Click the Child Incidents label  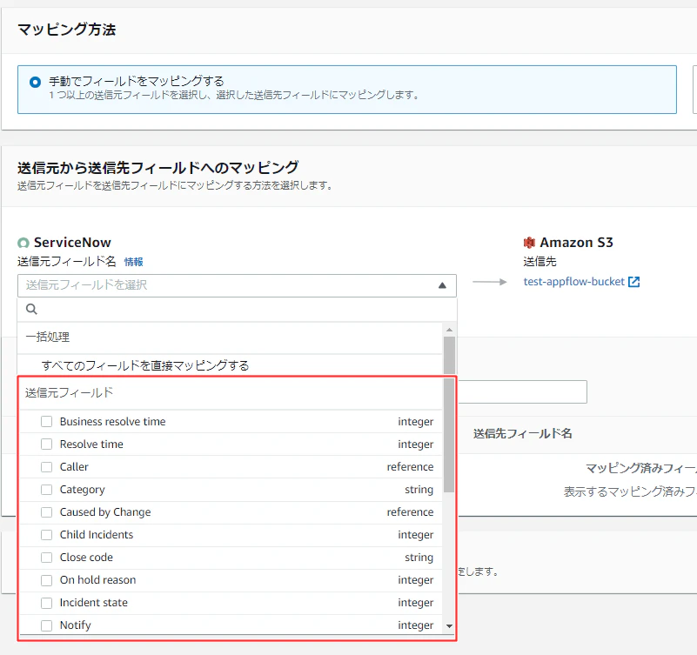[x=97, y=535]
